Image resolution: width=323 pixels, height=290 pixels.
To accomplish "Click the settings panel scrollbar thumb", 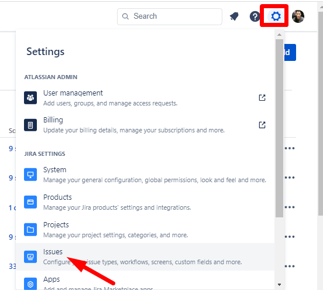I will click(279, 128).
